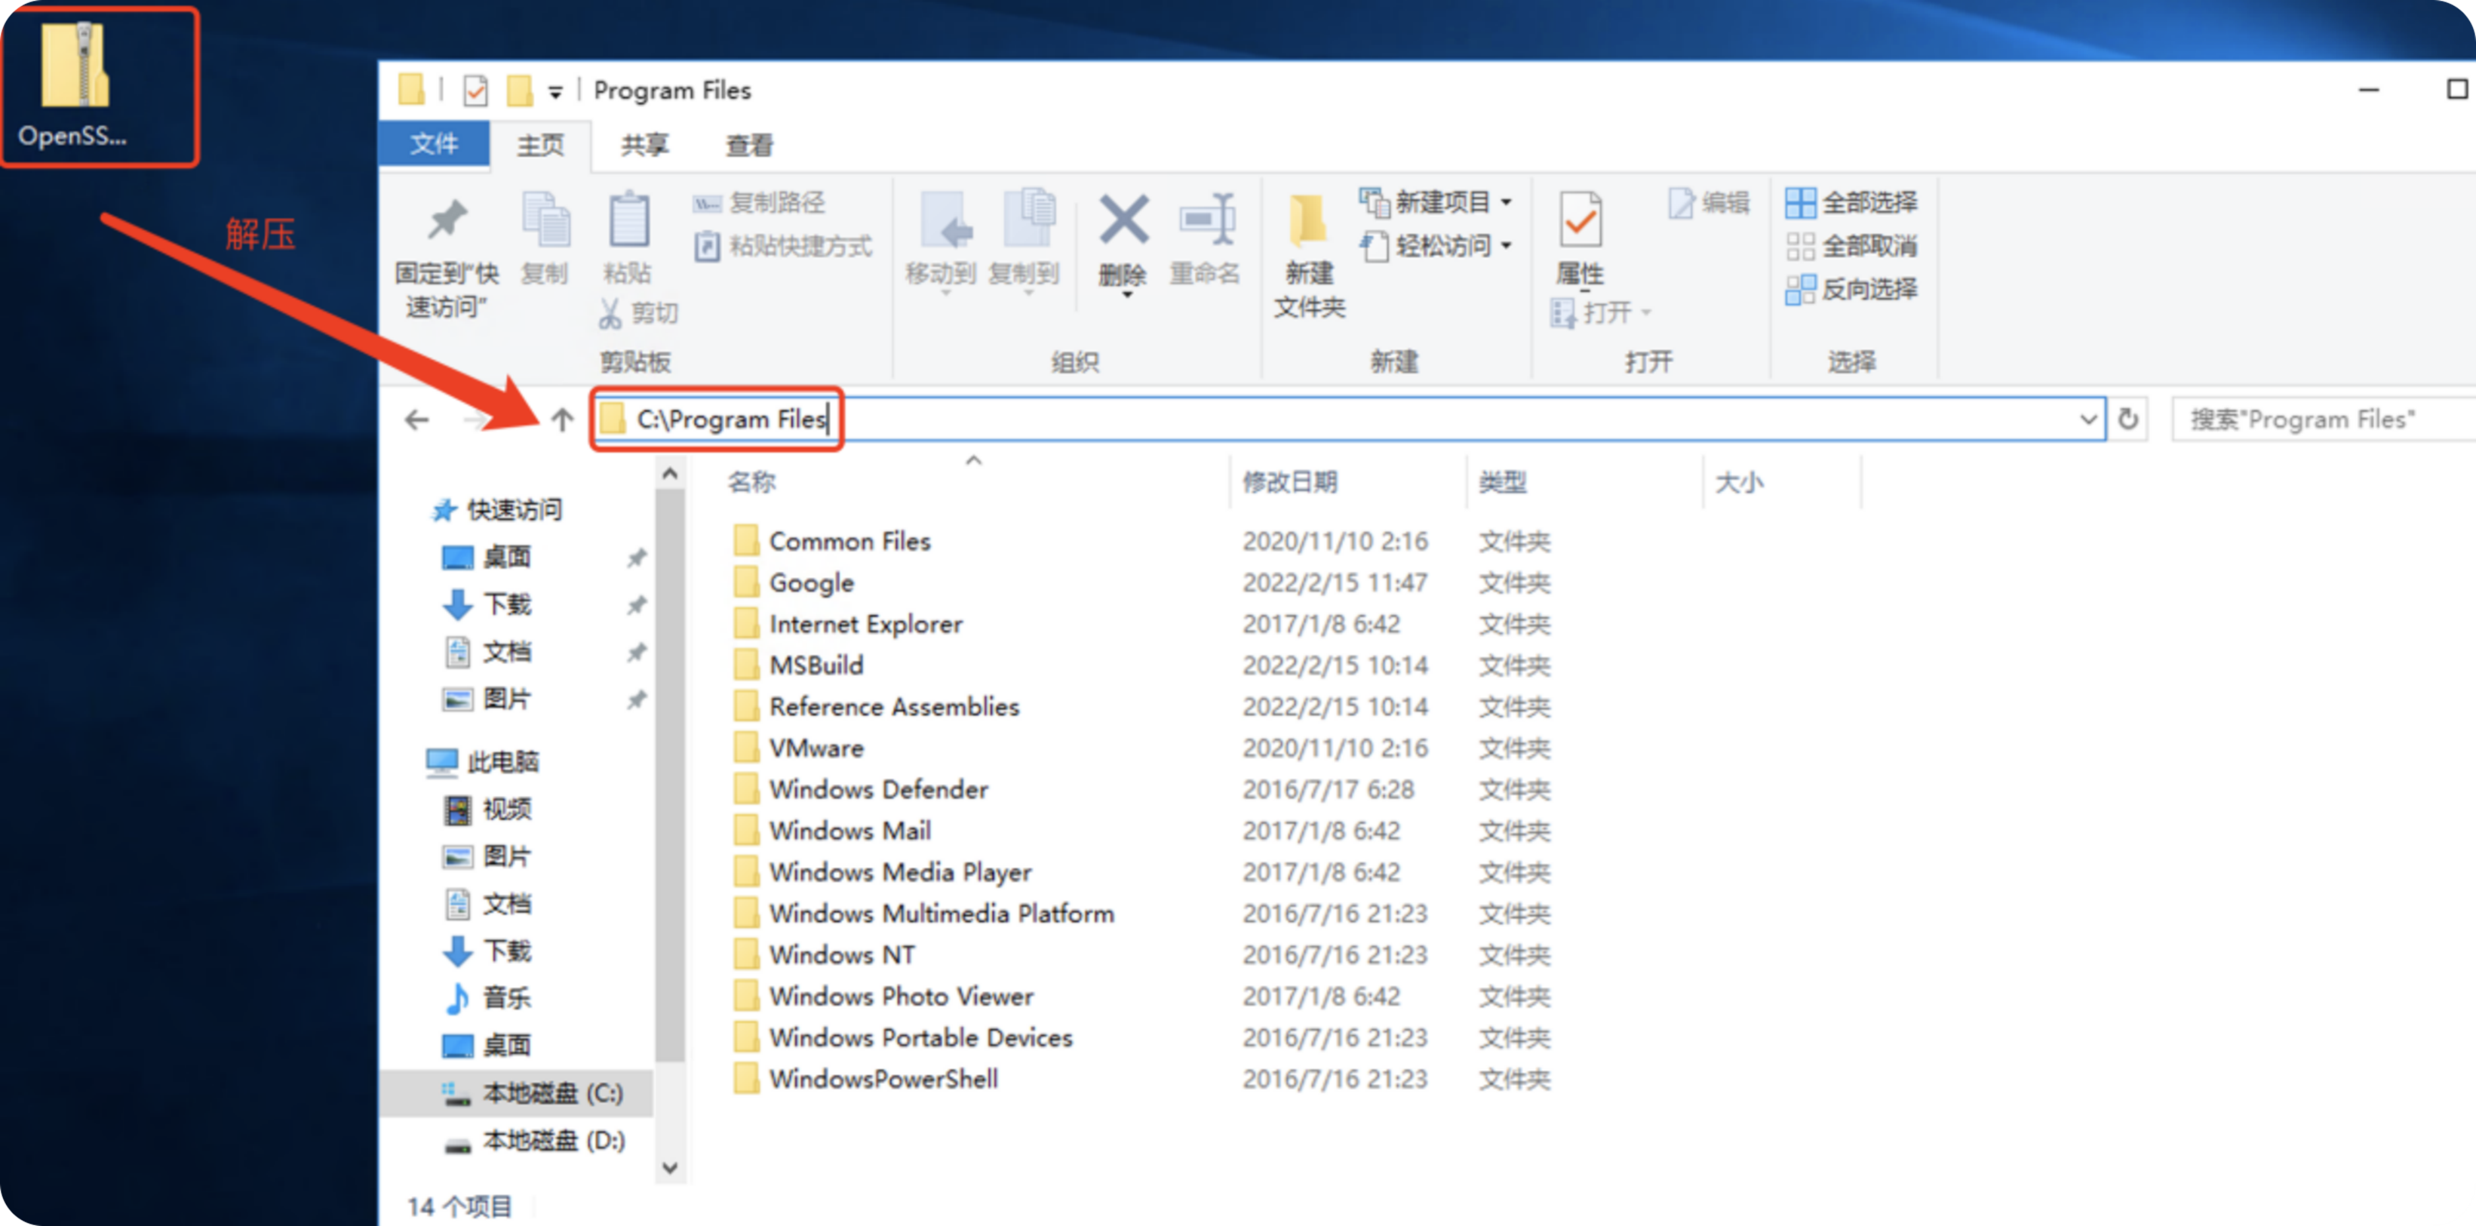
Task: Click Select all button
Action: 1851,203
